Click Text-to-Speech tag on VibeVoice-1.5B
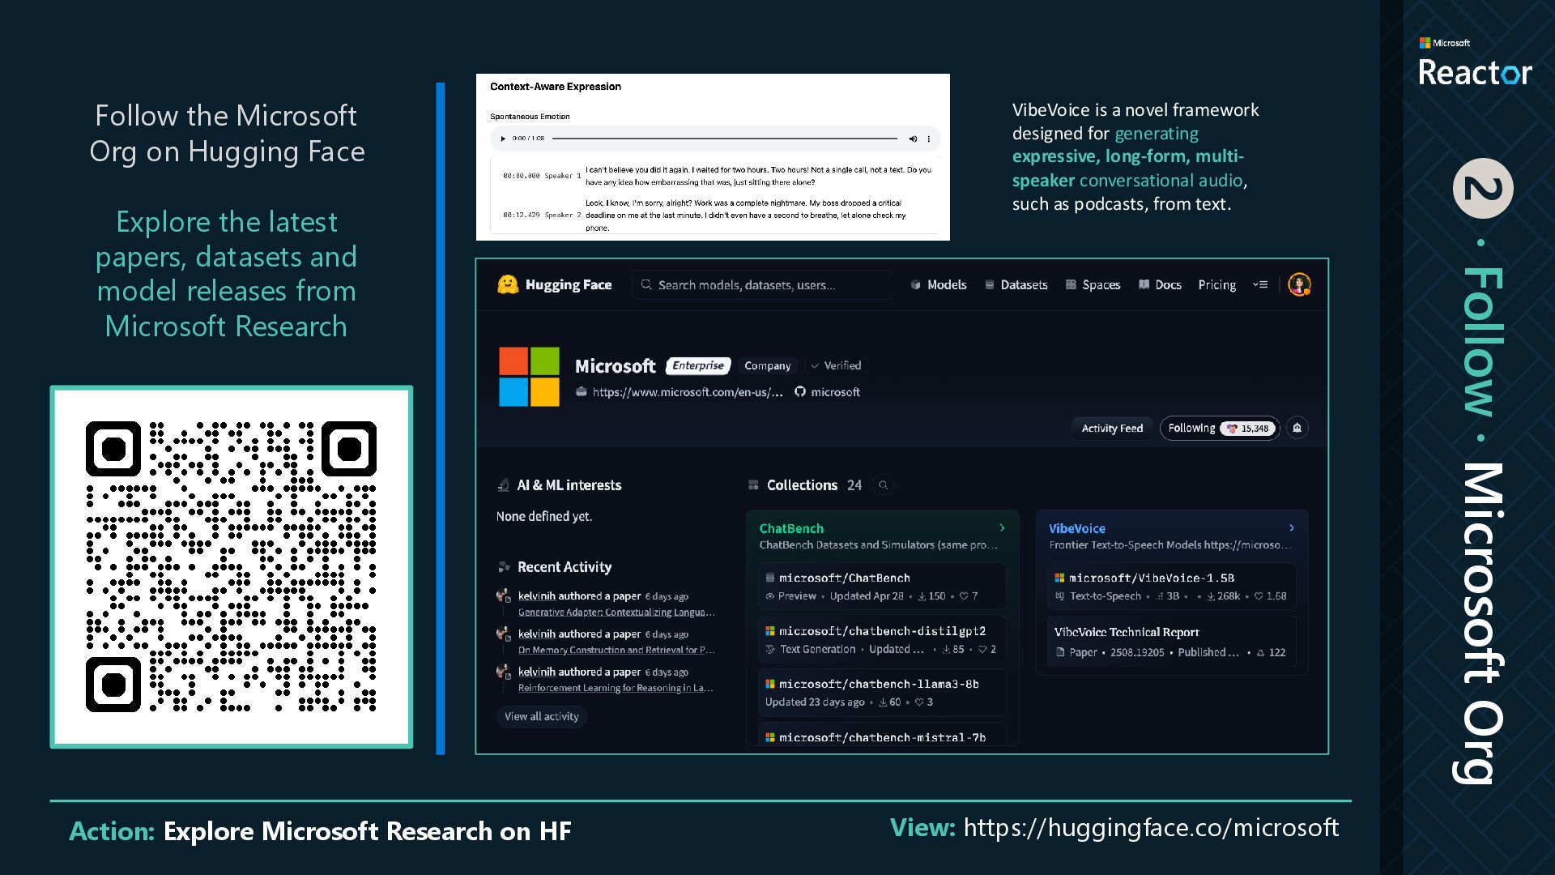 [x=1105, y=596]
